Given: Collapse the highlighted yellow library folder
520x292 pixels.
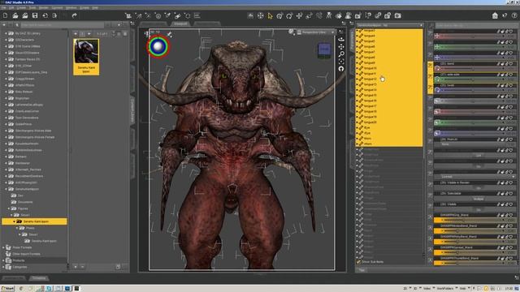Looking at the screenshot, I should [15, 221].
